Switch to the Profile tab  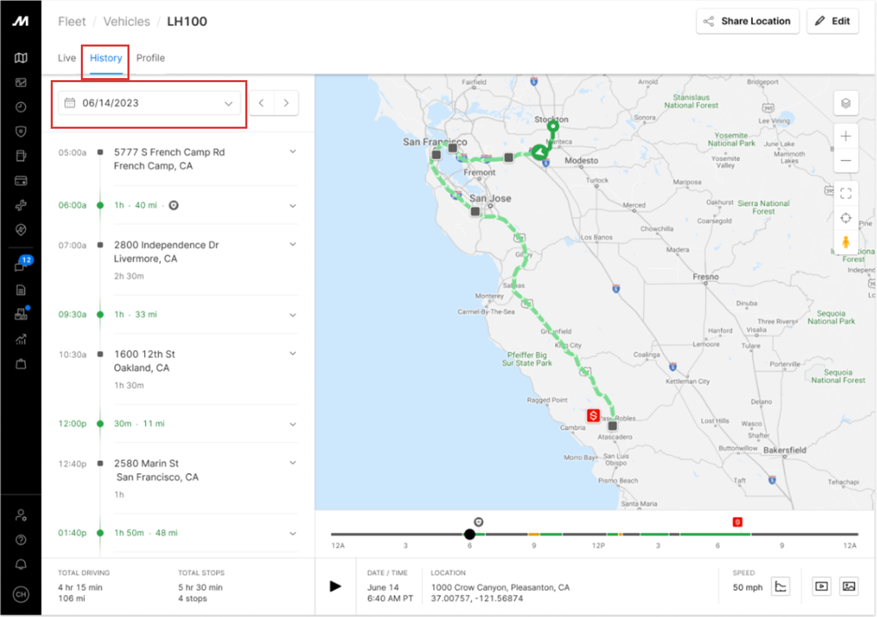(x=150, y=58)
